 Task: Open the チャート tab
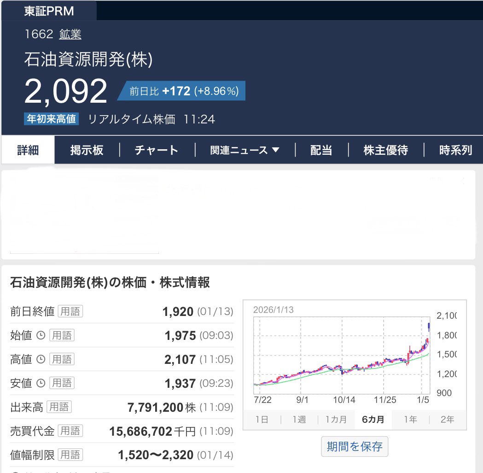(157, 150)
